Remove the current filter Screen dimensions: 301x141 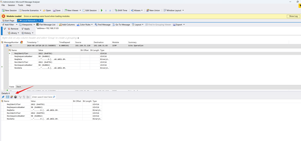(x=13, y=29)
